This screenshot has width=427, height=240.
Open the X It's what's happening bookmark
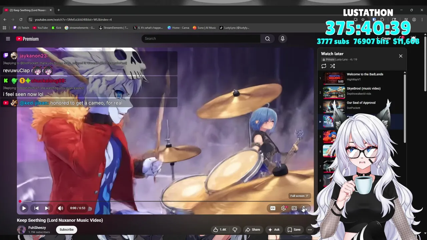(148, 28)
